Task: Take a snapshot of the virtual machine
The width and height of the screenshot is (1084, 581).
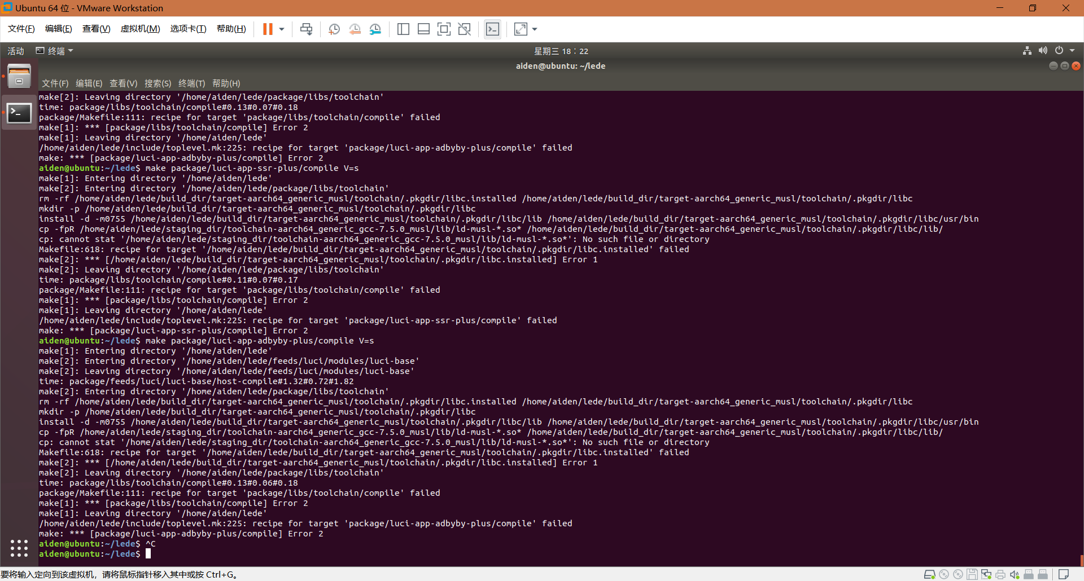Action: click(x=333, y=29)
